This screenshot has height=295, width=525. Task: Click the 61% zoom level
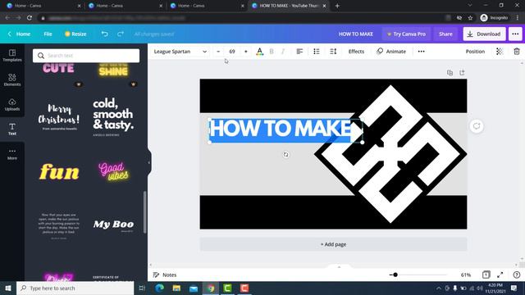466,275
